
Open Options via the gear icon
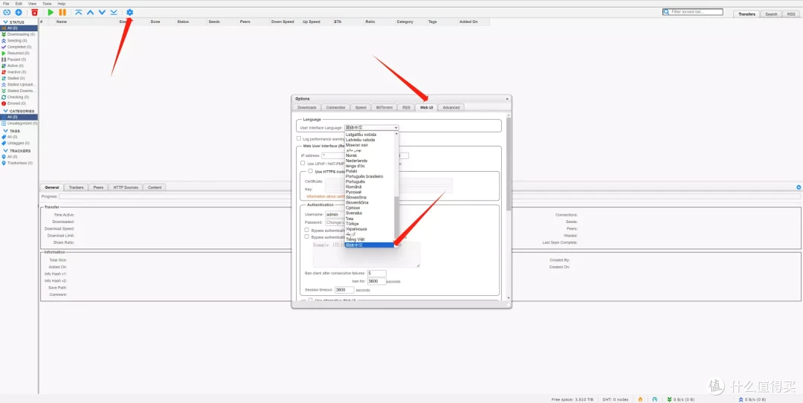(x=129, y=12)
